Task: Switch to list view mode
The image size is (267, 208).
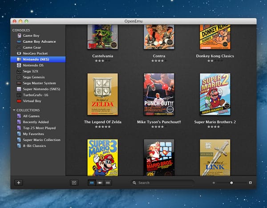Action: point(108,183)
